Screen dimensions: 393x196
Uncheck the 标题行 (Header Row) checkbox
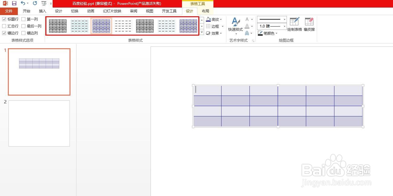point(4,19)
